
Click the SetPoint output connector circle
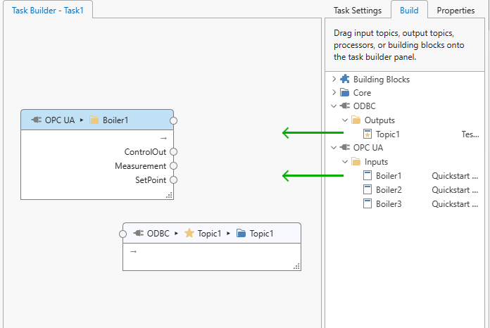click(x=173, y=180)
